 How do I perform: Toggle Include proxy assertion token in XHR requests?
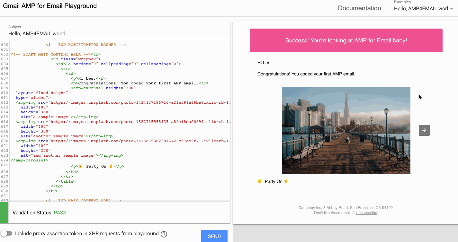(x=7, y=233)
